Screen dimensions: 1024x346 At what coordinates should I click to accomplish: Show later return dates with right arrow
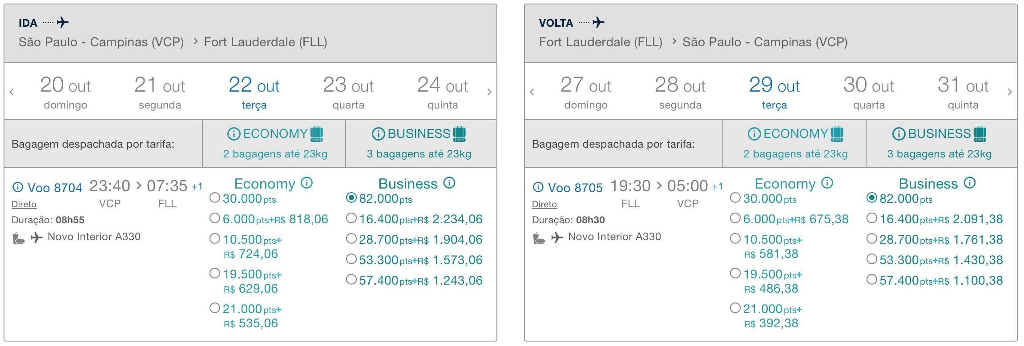tap(1010, 92)
